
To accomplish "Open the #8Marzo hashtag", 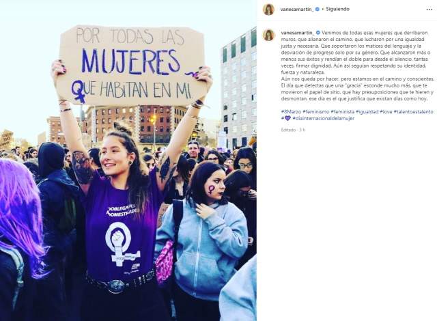I will tap(291, 111).
